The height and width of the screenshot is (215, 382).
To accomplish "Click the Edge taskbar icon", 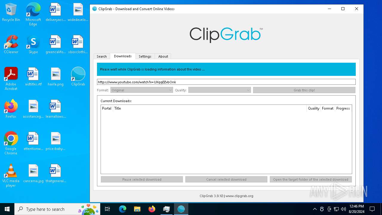I will (x=122, y=209).
